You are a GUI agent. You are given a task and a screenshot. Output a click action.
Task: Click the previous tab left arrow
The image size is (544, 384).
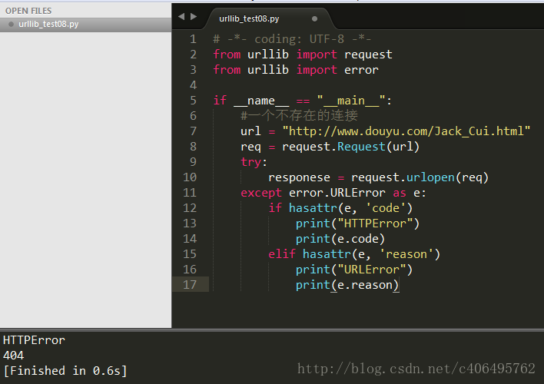click(181, 16)
